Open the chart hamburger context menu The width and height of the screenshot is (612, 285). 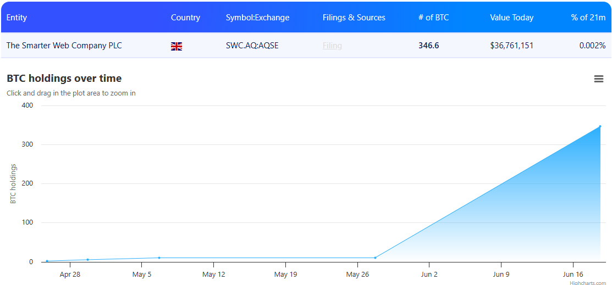[x=598, y=79]
